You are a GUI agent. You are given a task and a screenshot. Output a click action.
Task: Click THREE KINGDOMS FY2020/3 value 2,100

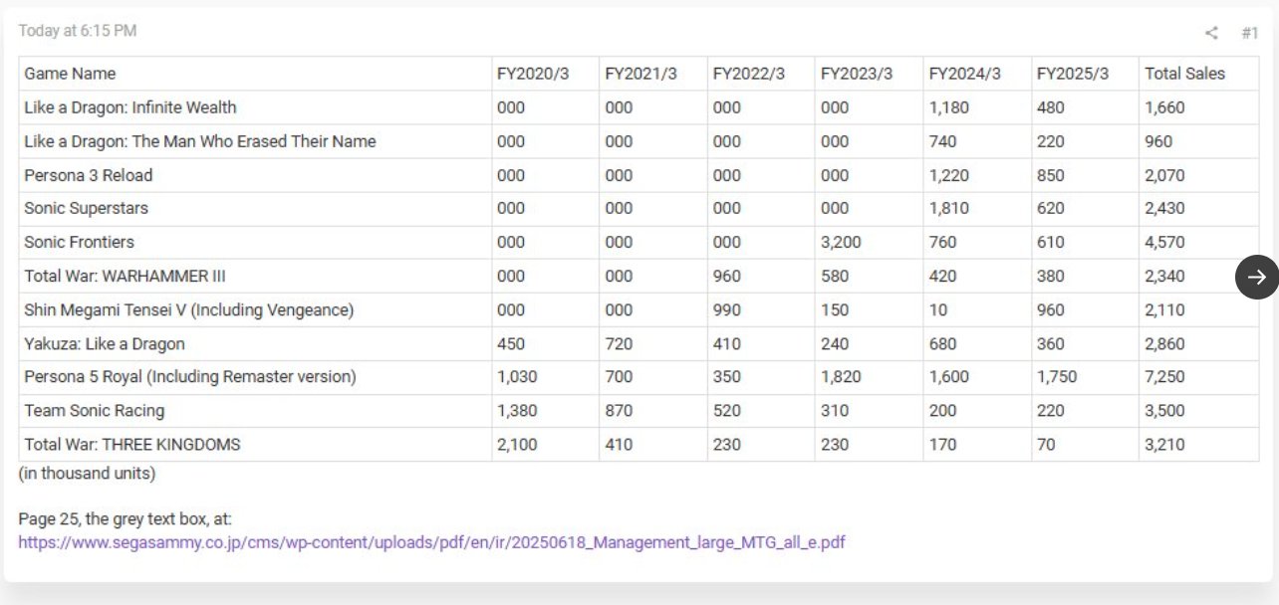click(517, 444)
